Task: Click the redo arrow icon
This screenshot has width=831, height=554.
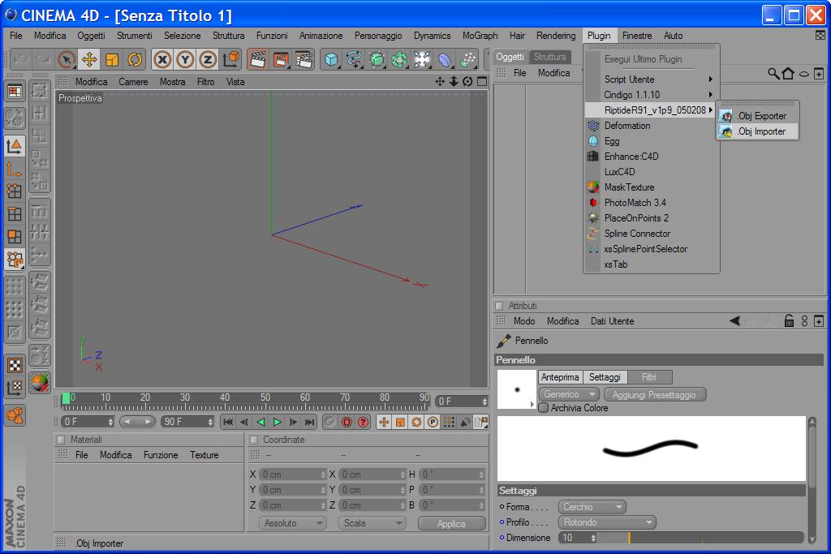Action: tap(42, 60)
